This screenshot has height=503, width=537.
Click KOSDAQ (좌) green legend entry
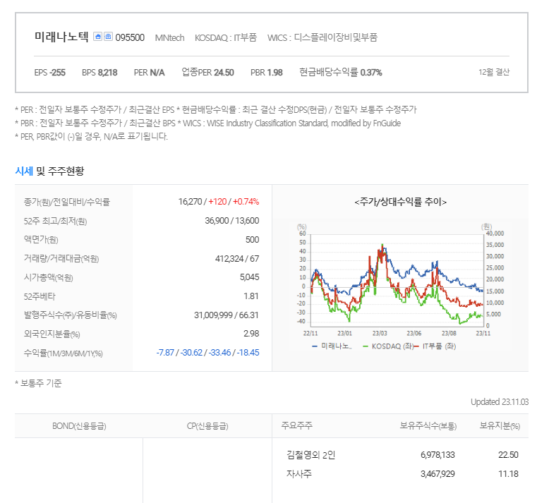click(x=388, y=346)
